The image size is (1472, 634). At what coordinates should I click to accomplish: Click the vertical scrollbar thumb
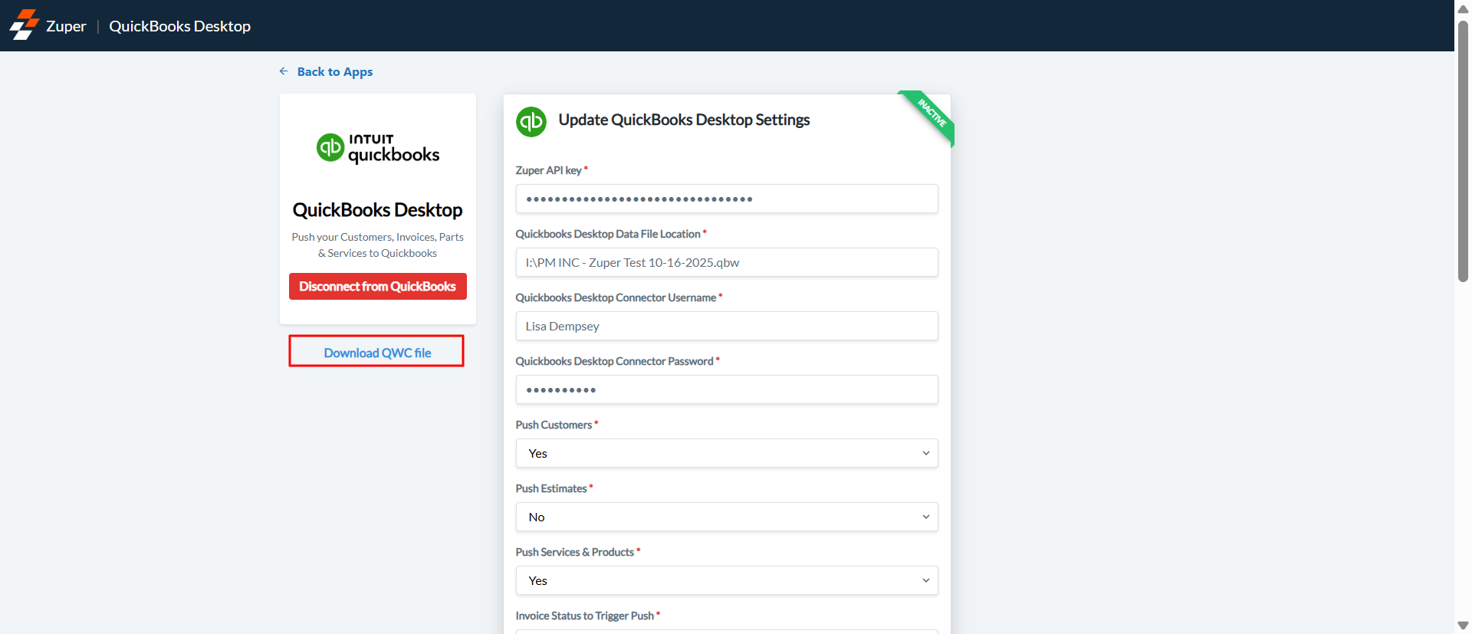tap(1463, 151)
